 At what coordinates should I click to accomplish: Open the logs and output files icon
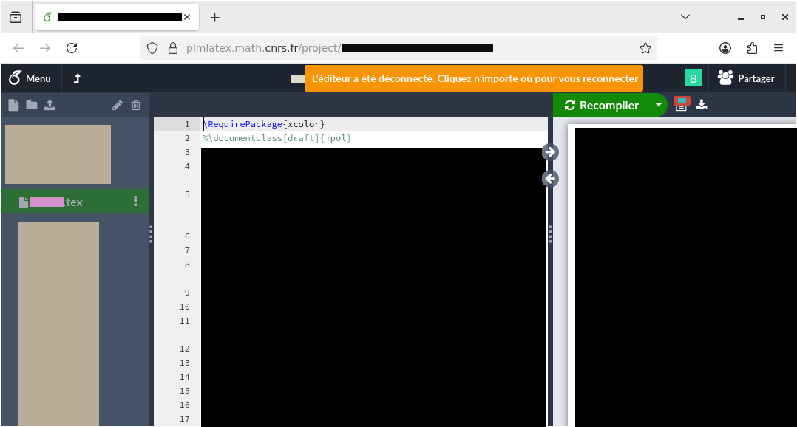[682, 105]
